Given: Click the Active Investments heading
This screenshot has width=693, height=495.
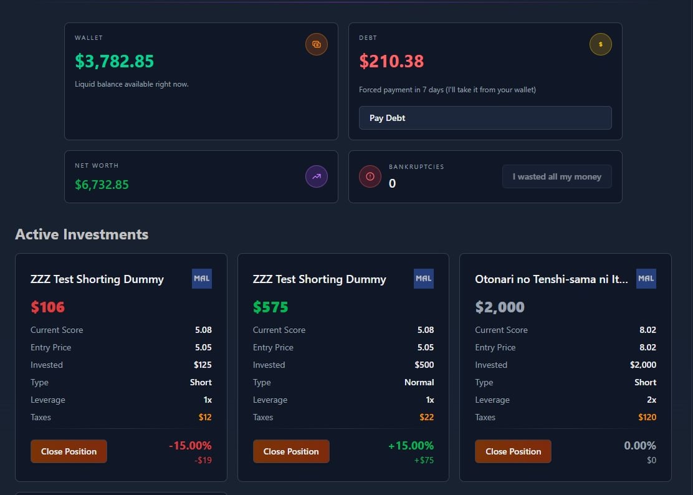Looking at the screenshot, I should pos(82,234).
